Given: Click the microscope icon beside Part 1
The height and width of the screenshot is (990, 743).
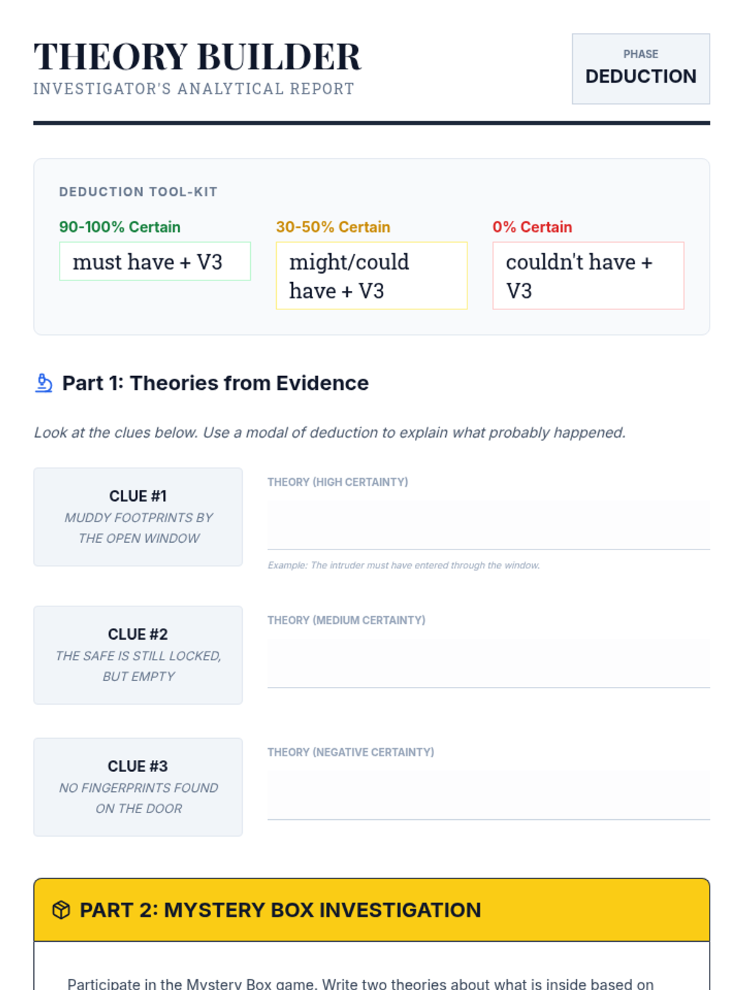Looking at the screenshot, I should 43,383.
